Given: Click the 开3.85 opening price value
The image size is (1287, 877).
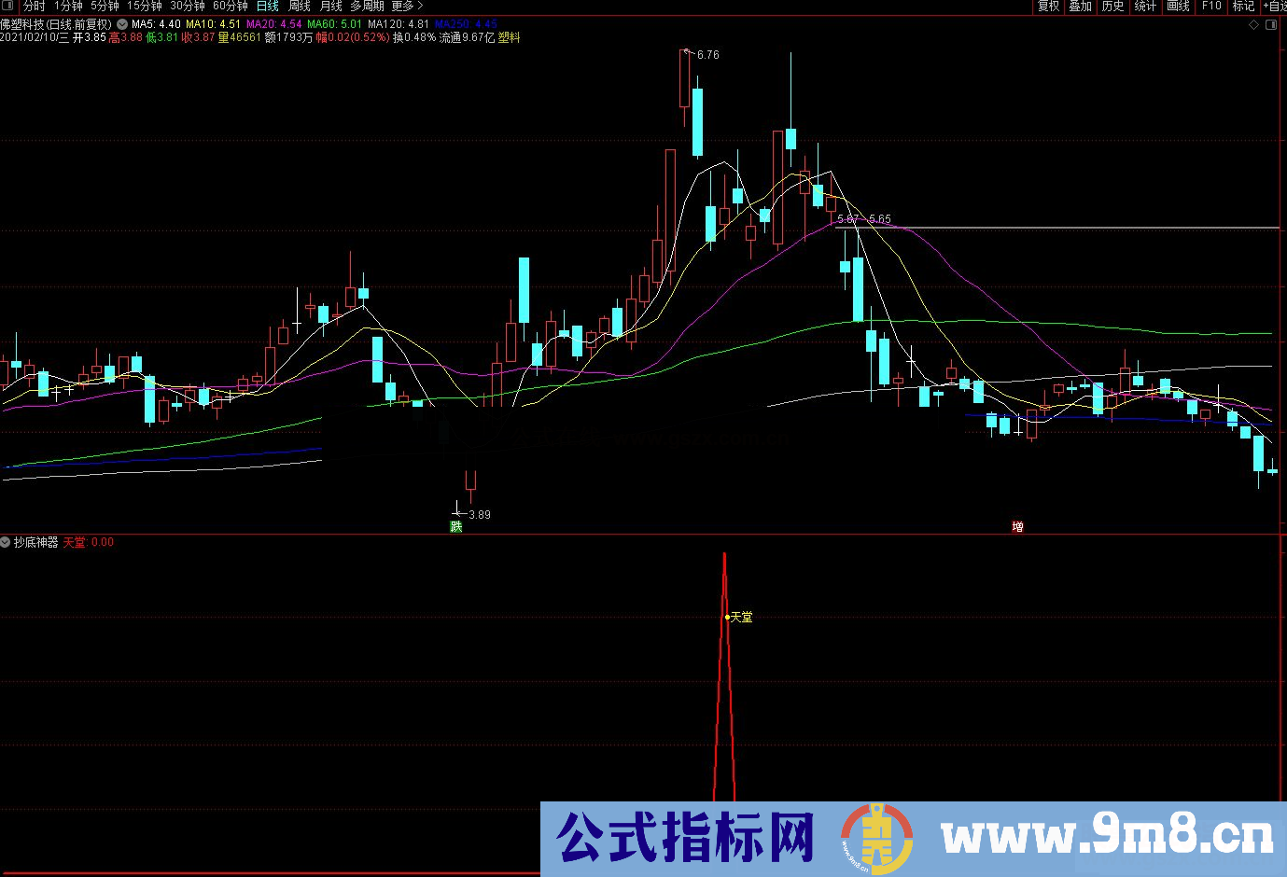Looking at the screenshot, I should point(90,38).
